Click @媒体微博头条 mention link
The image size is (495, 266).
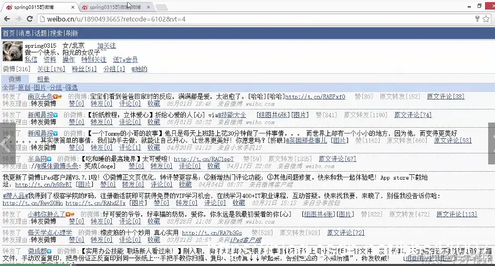pyautogui.click(x=57, y=166)
